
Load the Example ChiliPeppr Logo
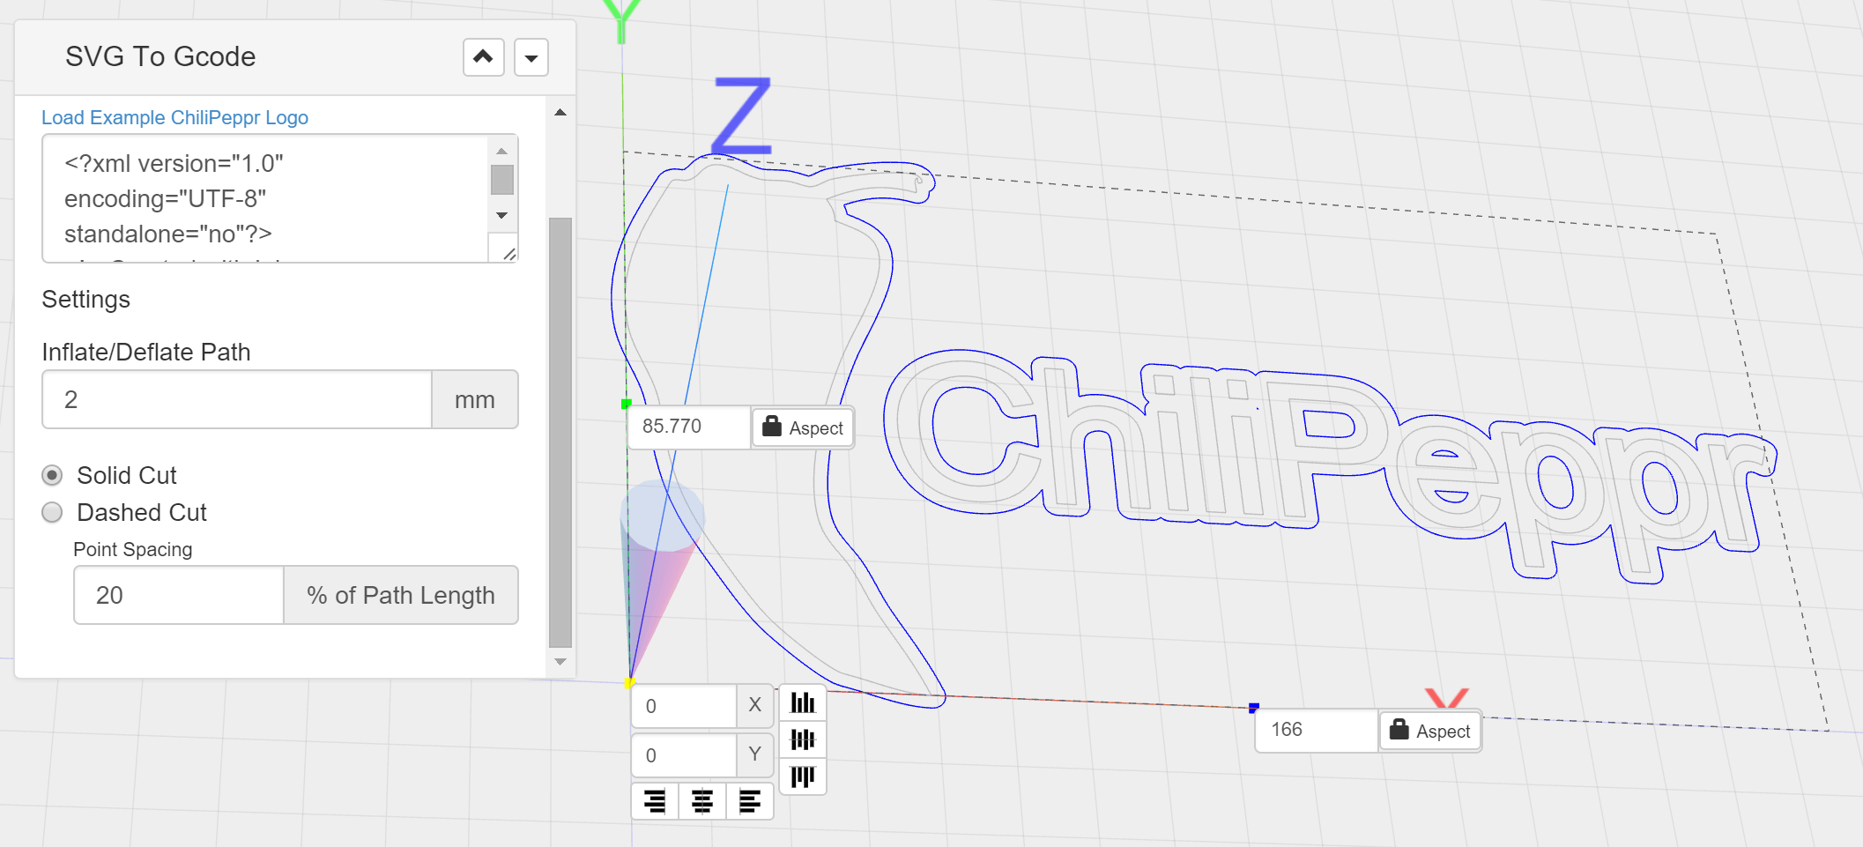click(x=174, y=117)
